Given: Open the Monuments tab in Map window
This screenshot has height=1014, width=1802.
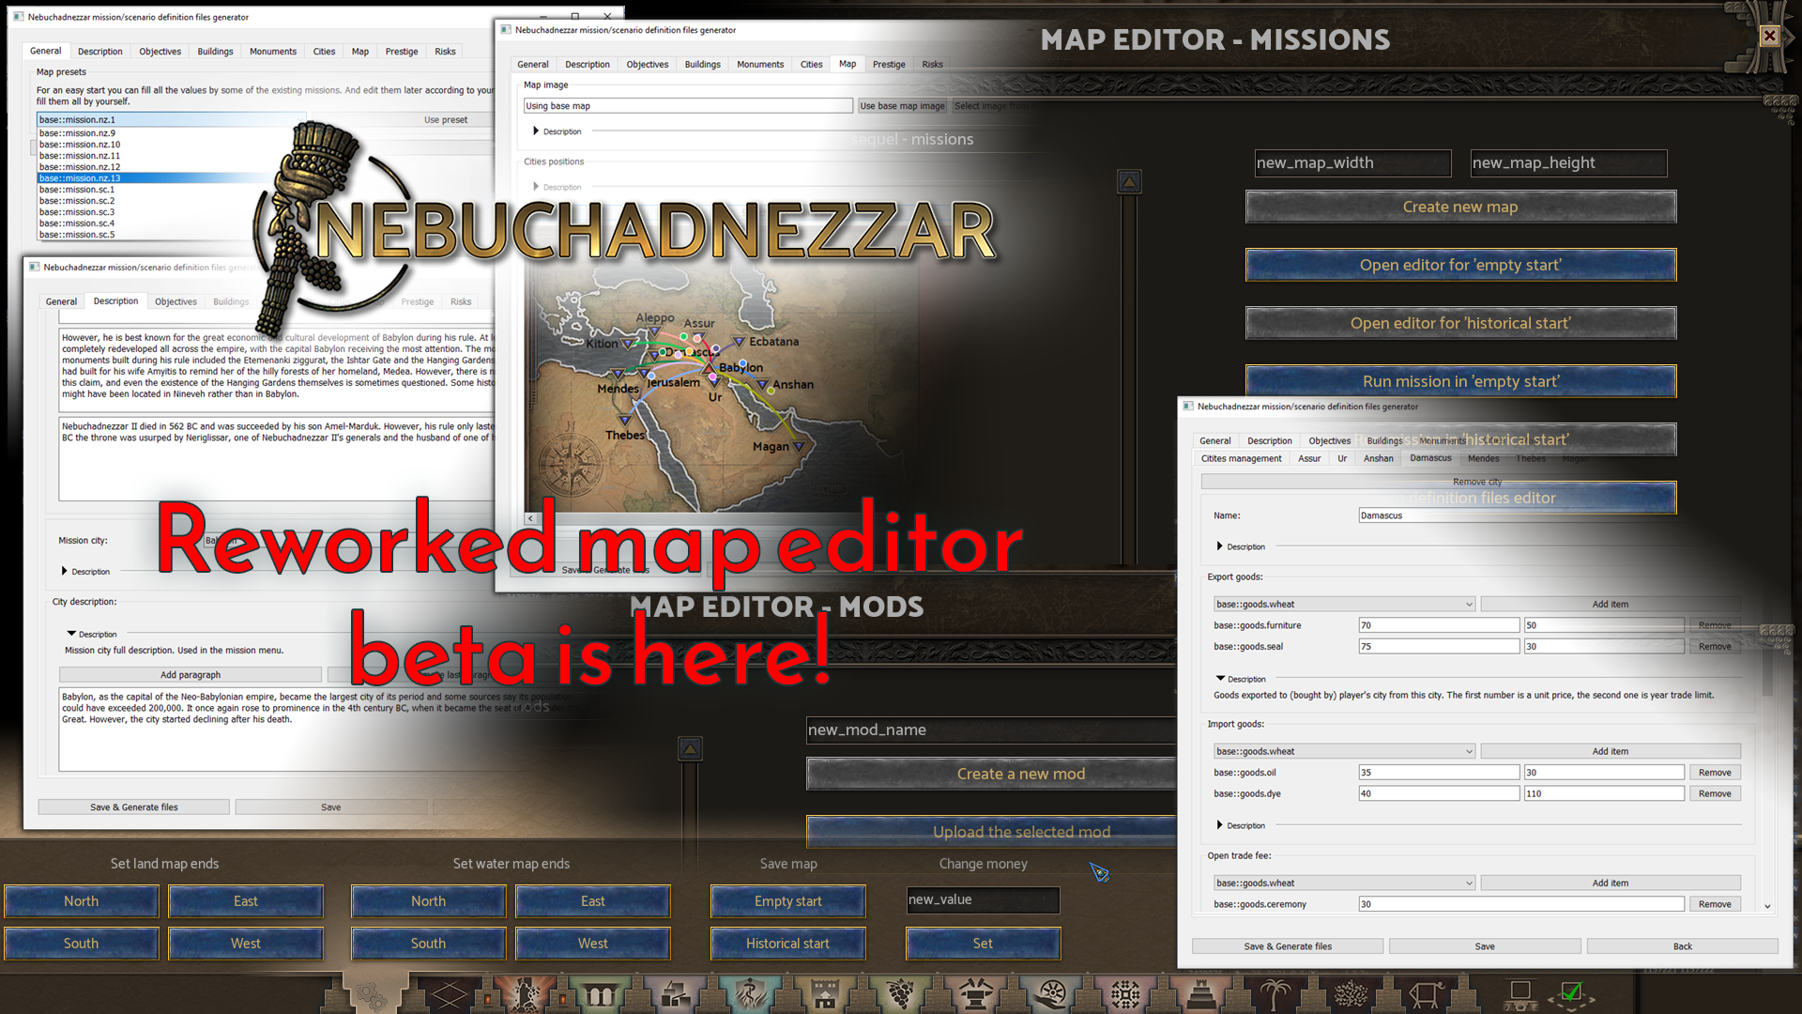Looking at the screenshot, I should [759, 65].
